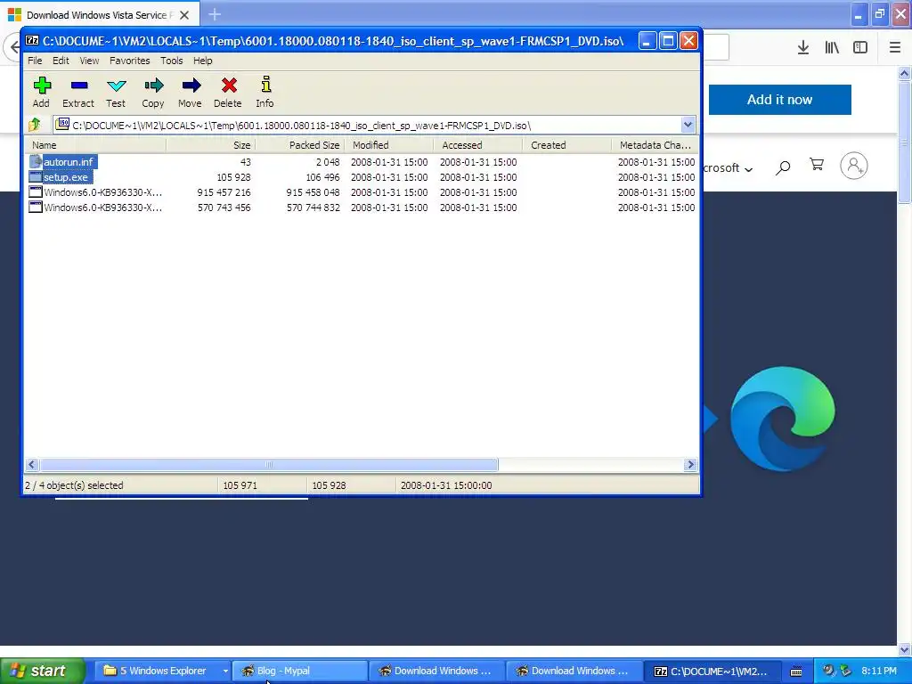This screenshot has width=912, height=684.
Task: Open browser downloads arrow icon
Action: pos(803,48)
